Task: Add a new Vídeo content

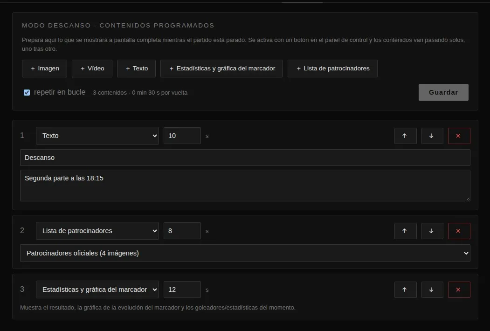Action: 92,69
